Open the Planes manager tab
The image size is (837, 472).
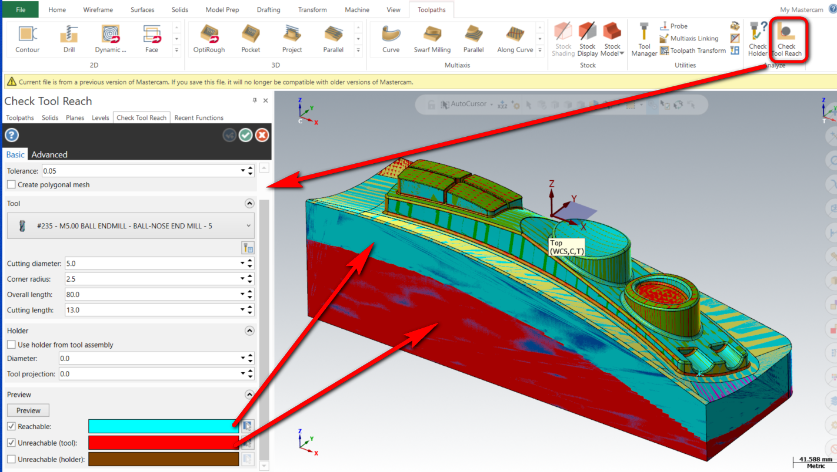tap(75, 117)
